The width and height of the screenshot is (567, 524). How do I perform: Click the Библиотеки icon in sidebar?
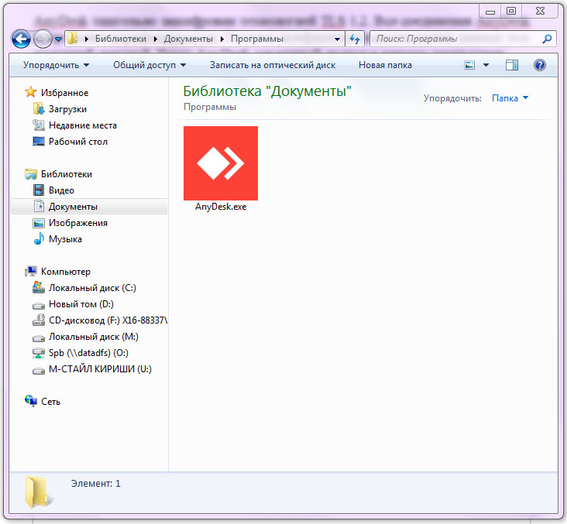[x=31, y=174]
